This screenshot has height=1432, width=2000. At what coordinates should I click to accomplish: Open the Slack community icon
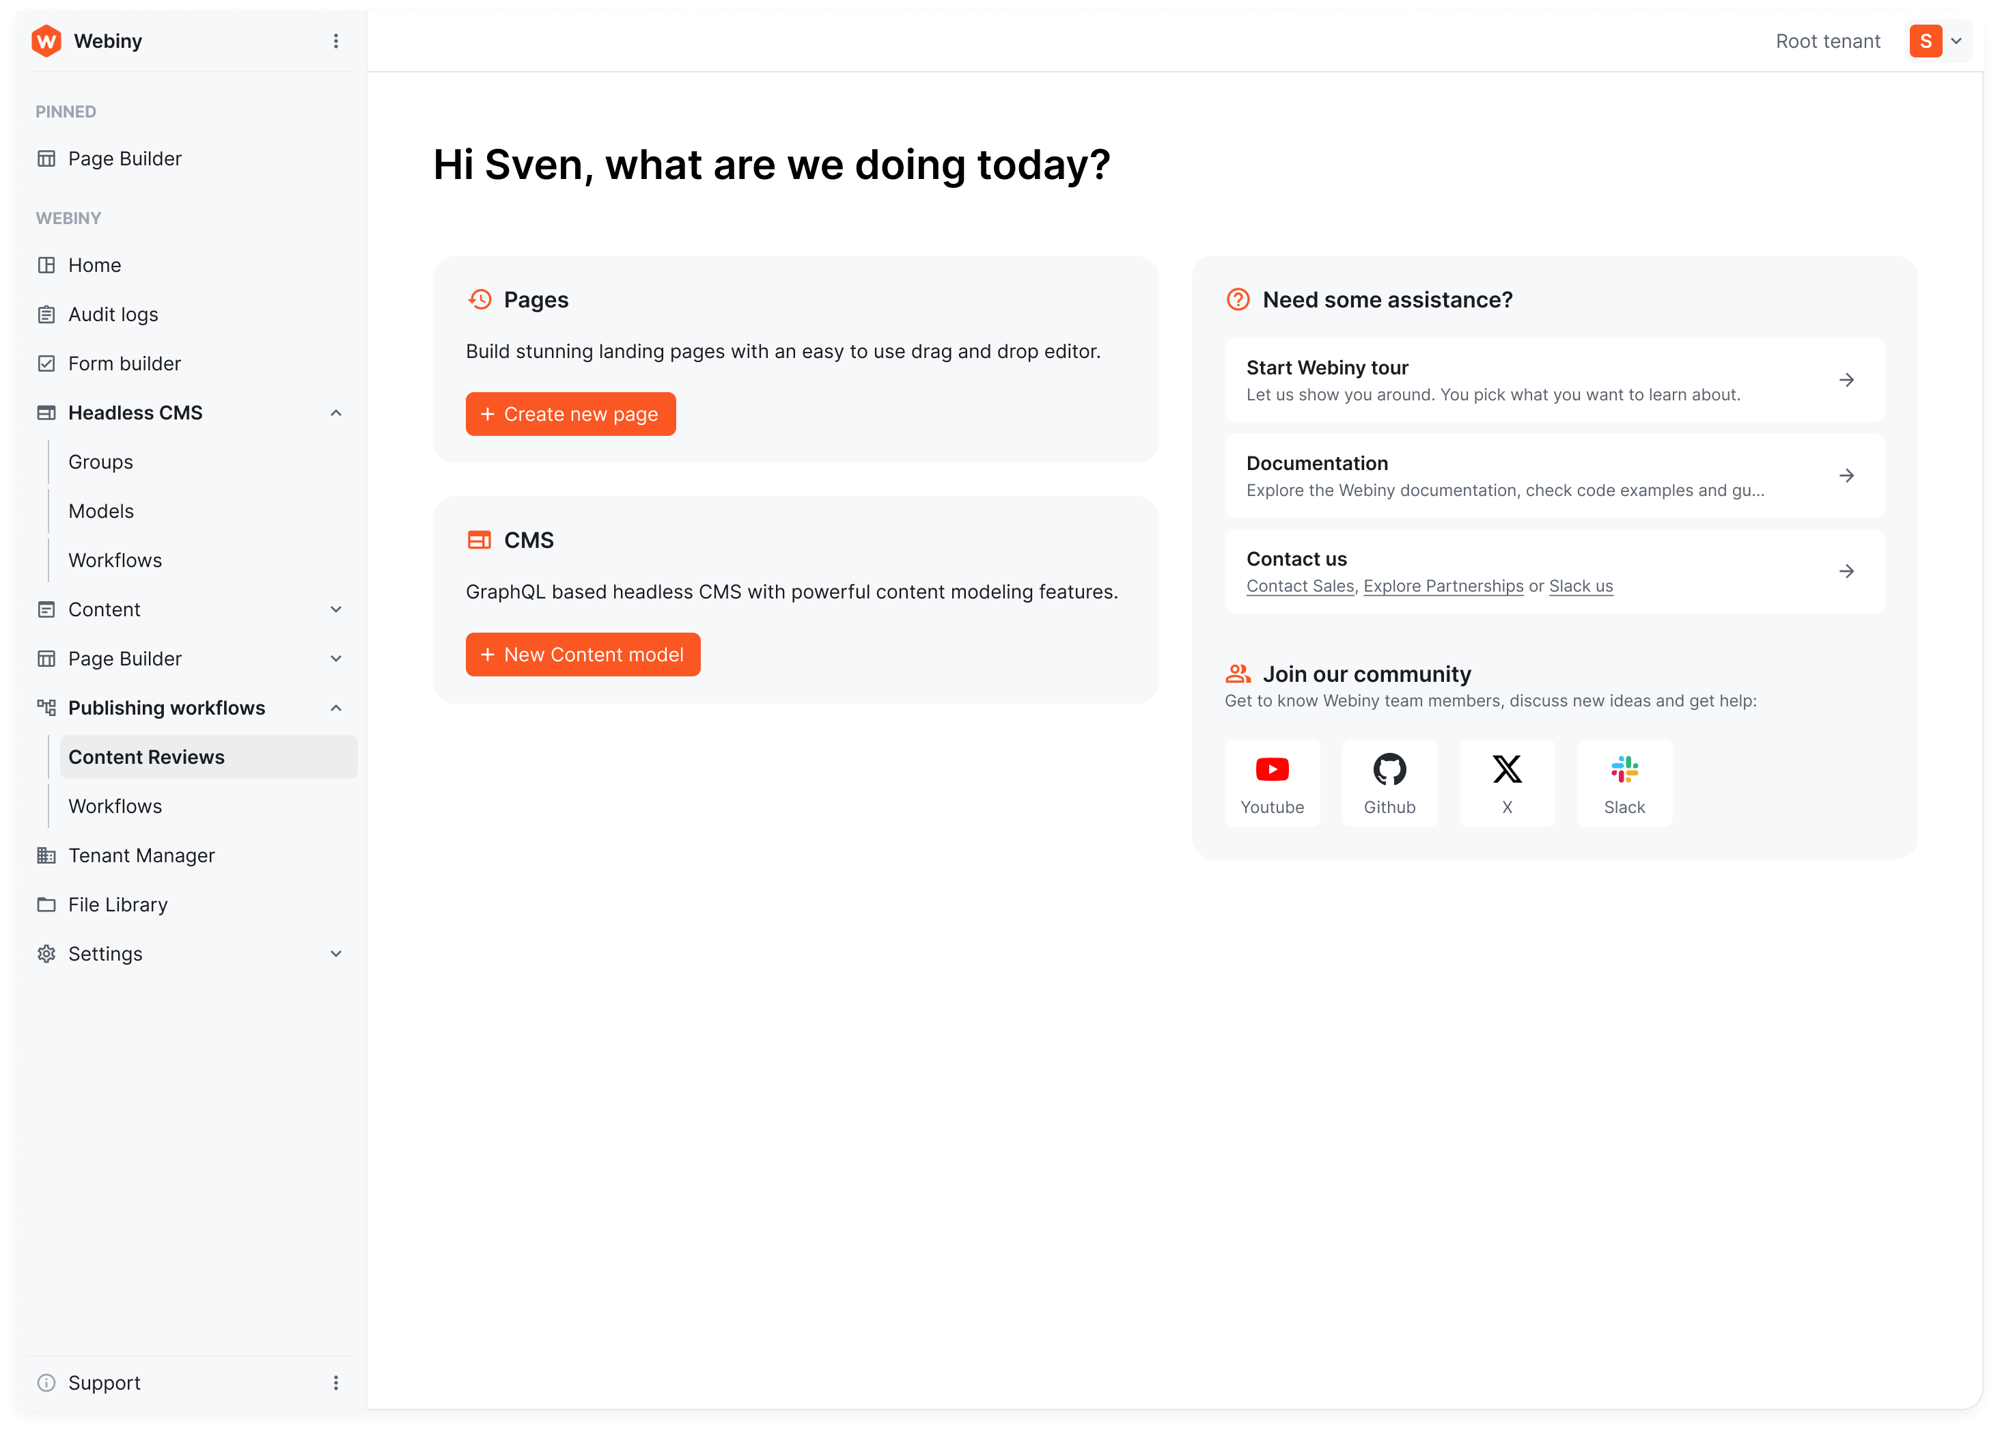pyautogui.click(x=1624, y=770)
